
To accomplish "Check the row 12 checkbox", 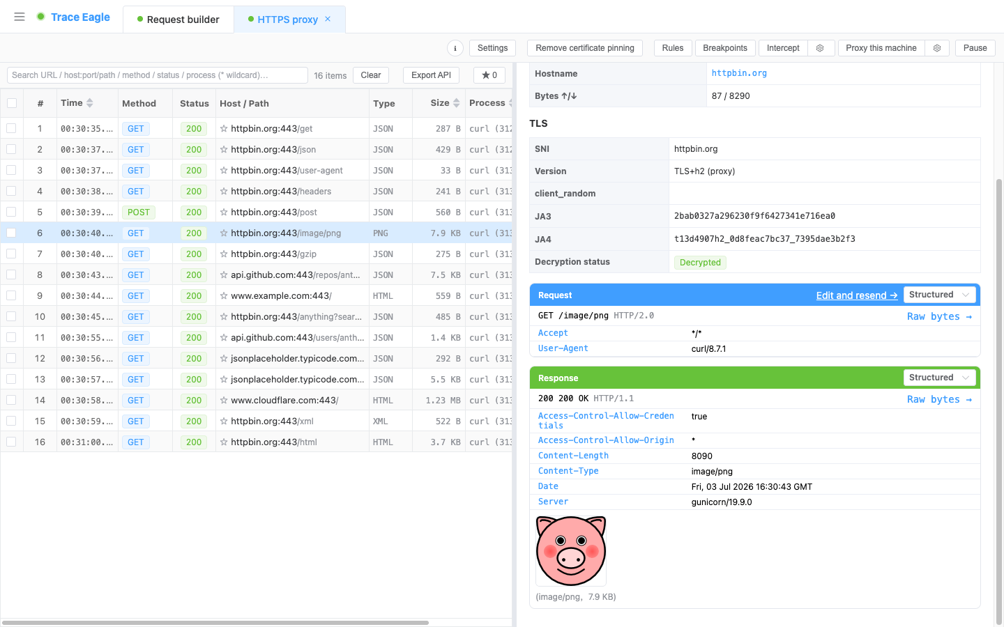I will click(x=11, y=358).
